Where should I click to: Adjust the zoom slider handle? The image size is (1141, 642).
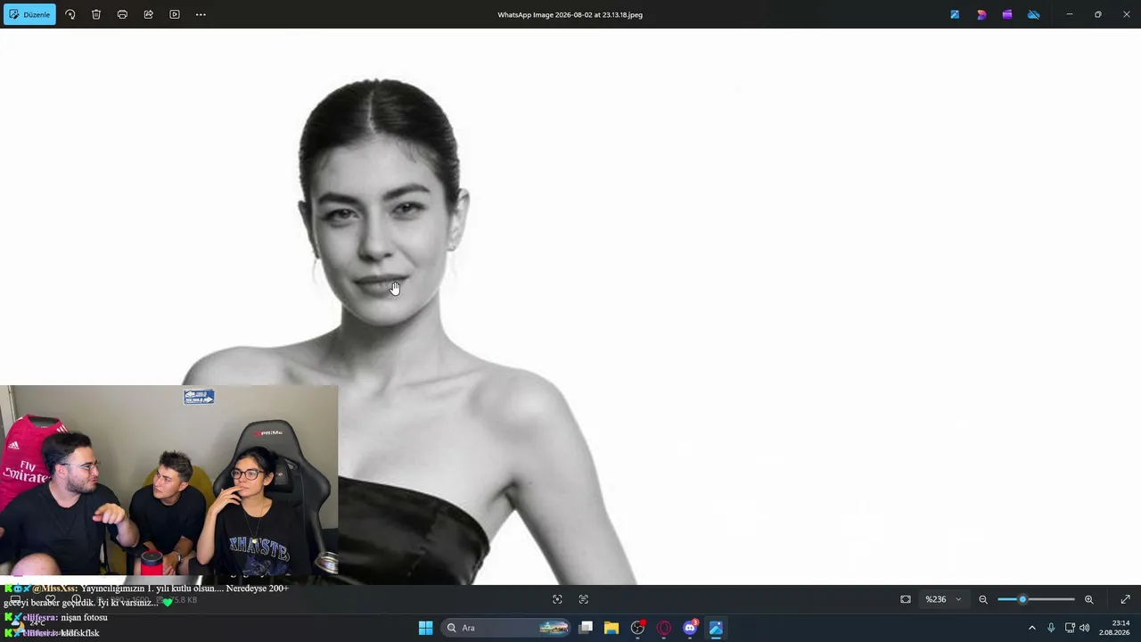1022,599
